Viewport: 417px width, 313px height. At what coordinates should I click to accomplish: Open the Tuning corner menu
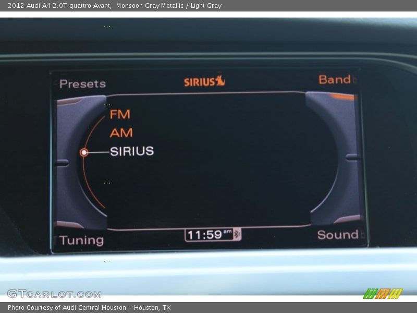82,240
